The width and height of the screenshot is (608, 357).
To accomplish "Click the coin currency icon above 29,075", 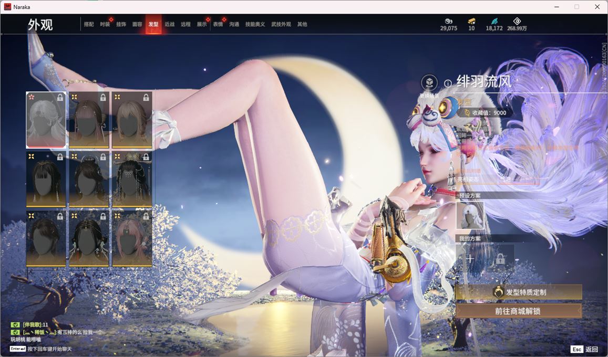I will tap(449, 21).
